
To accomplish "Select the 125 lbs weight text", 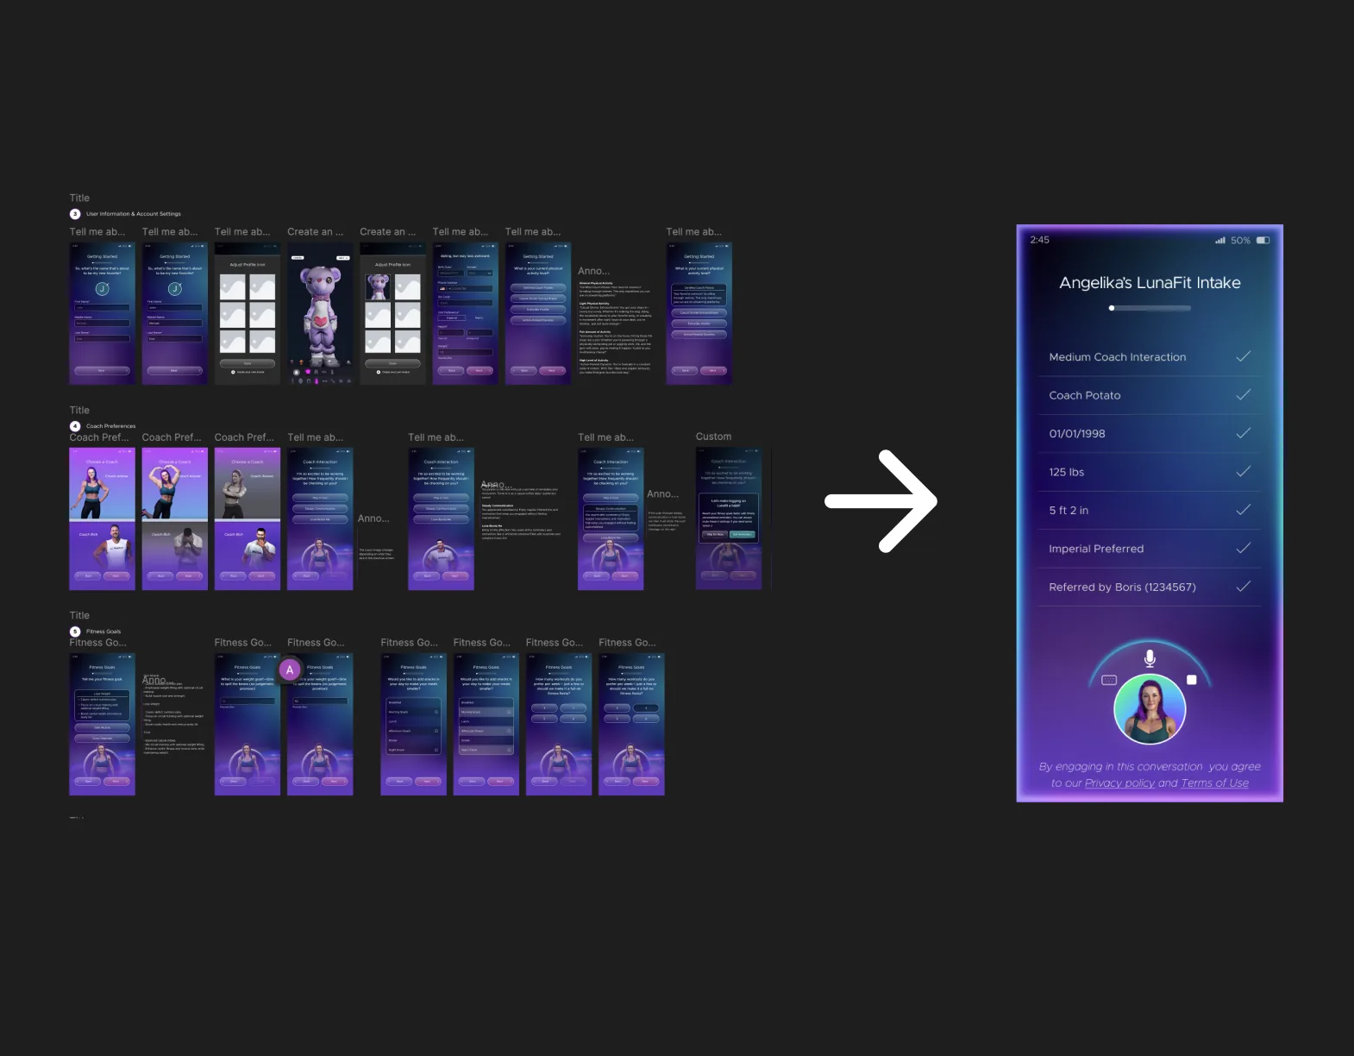I will pos(1066,472).
